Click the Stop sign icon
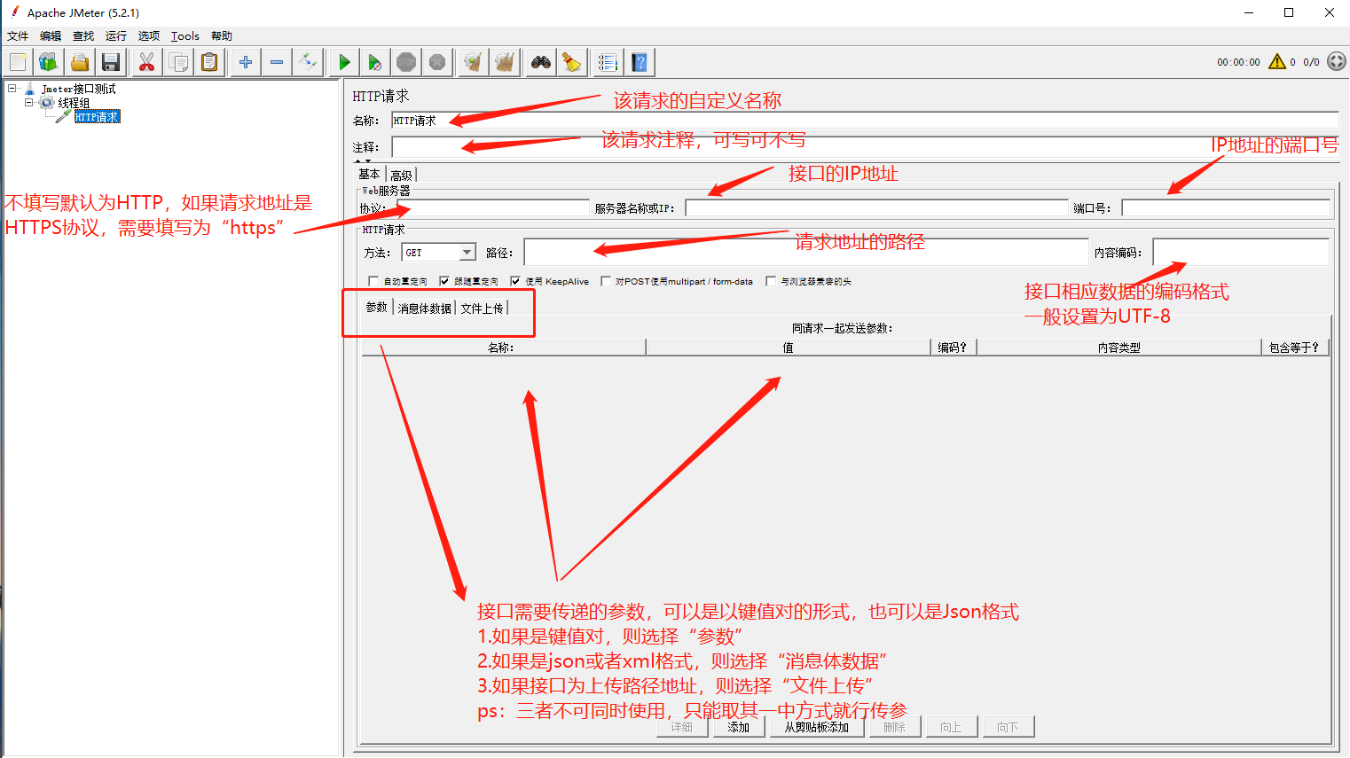This screenshot has height=758, width=1350. (x=406, y=62)
